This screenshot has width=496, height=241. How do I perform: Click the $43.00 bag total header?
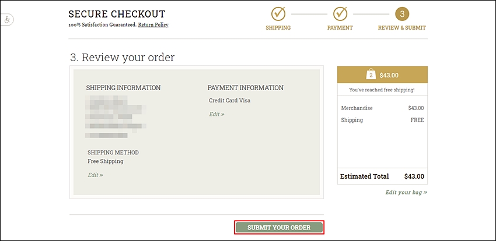[382, 75]
